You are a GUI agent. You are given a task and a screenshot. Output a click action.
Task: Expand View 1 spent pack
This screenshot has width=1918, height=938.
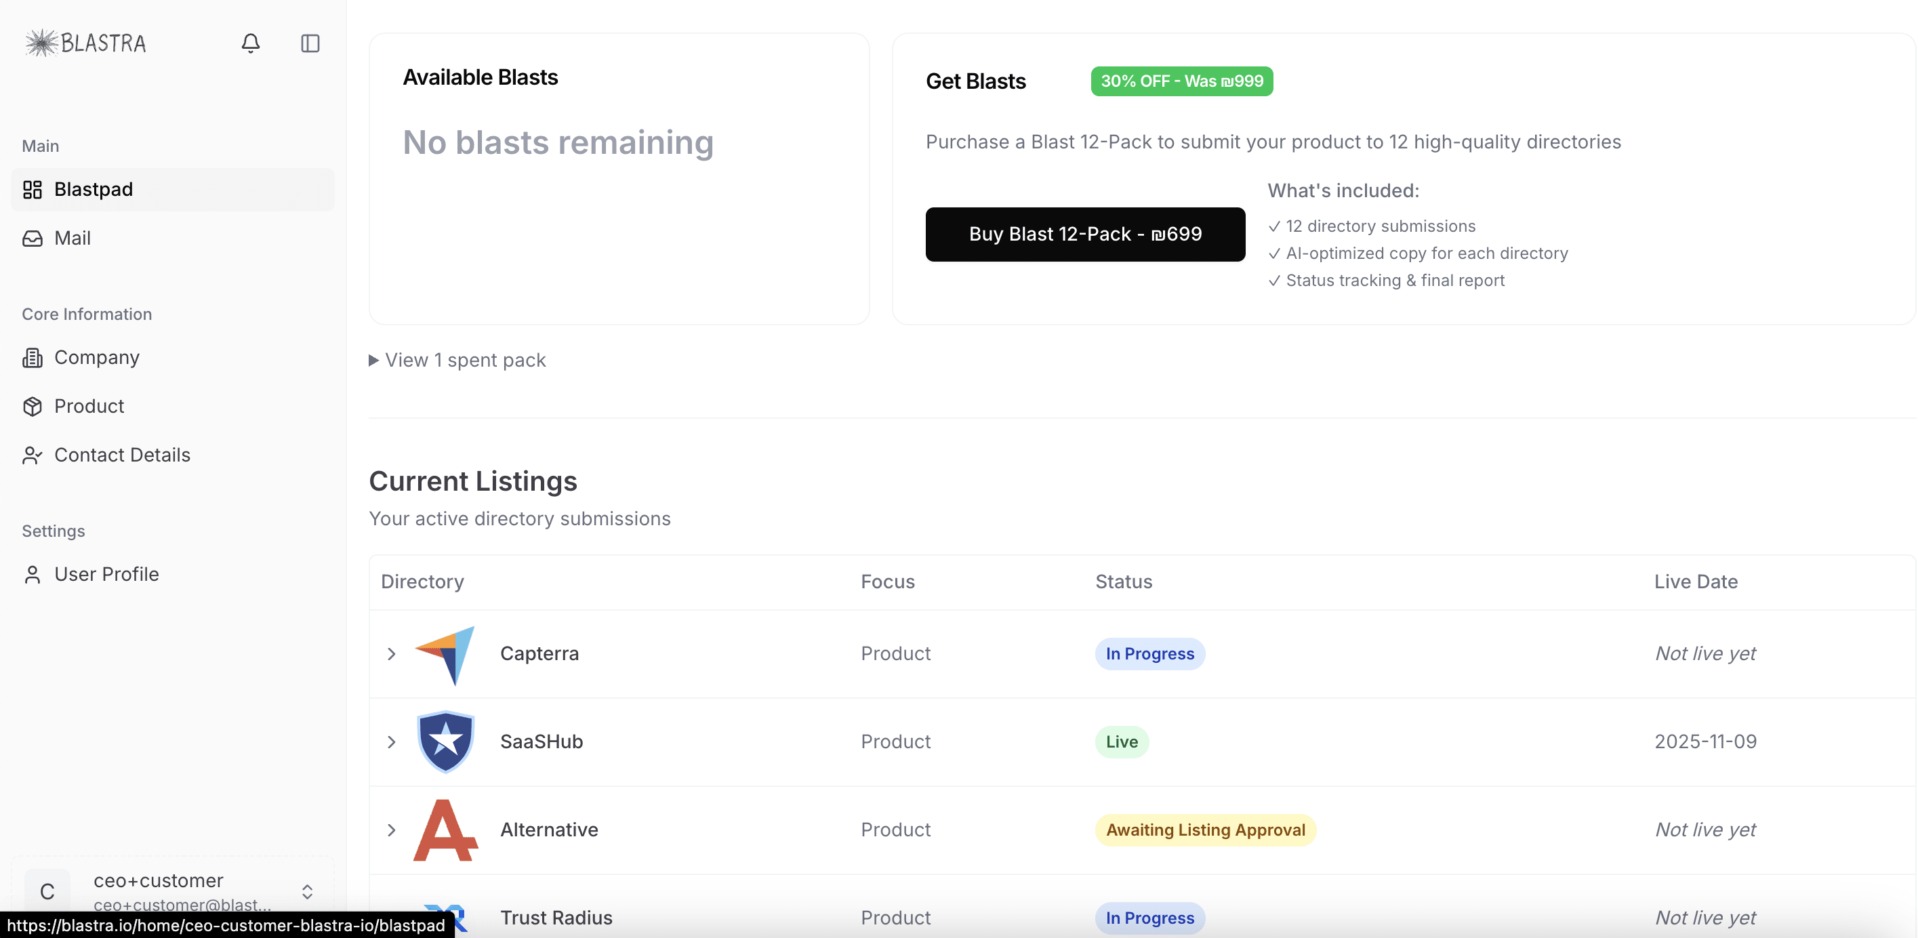coord(458,361)
